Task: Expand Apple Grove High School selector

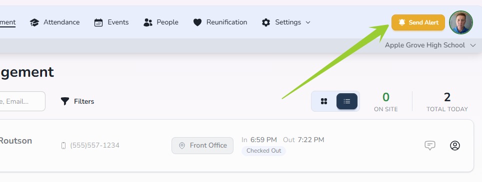Action: tap(430, 45)
